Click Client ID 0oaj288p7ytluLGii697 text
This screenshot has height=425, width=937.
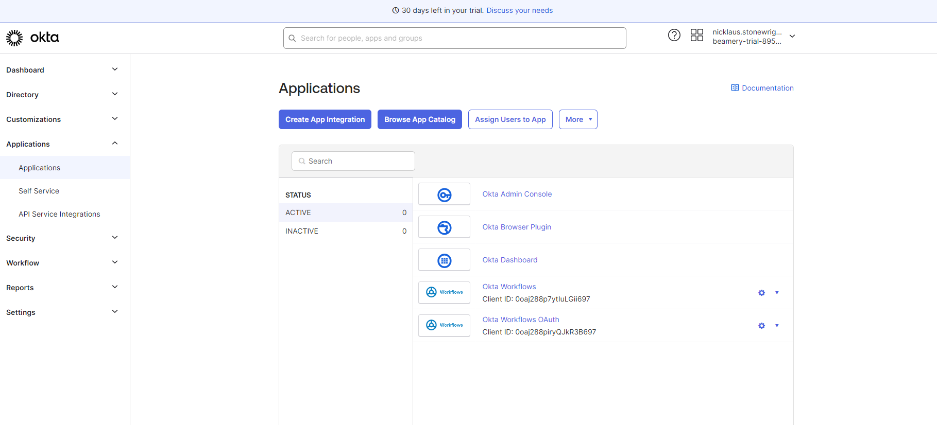click(536, 299)
